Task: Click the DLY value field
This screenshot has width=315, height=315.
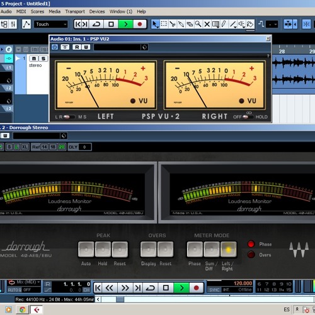Action: point(85,147)
